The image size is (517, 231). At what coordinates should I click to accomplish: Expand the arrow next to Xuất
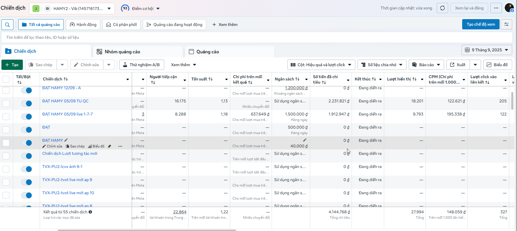[475, 65]
